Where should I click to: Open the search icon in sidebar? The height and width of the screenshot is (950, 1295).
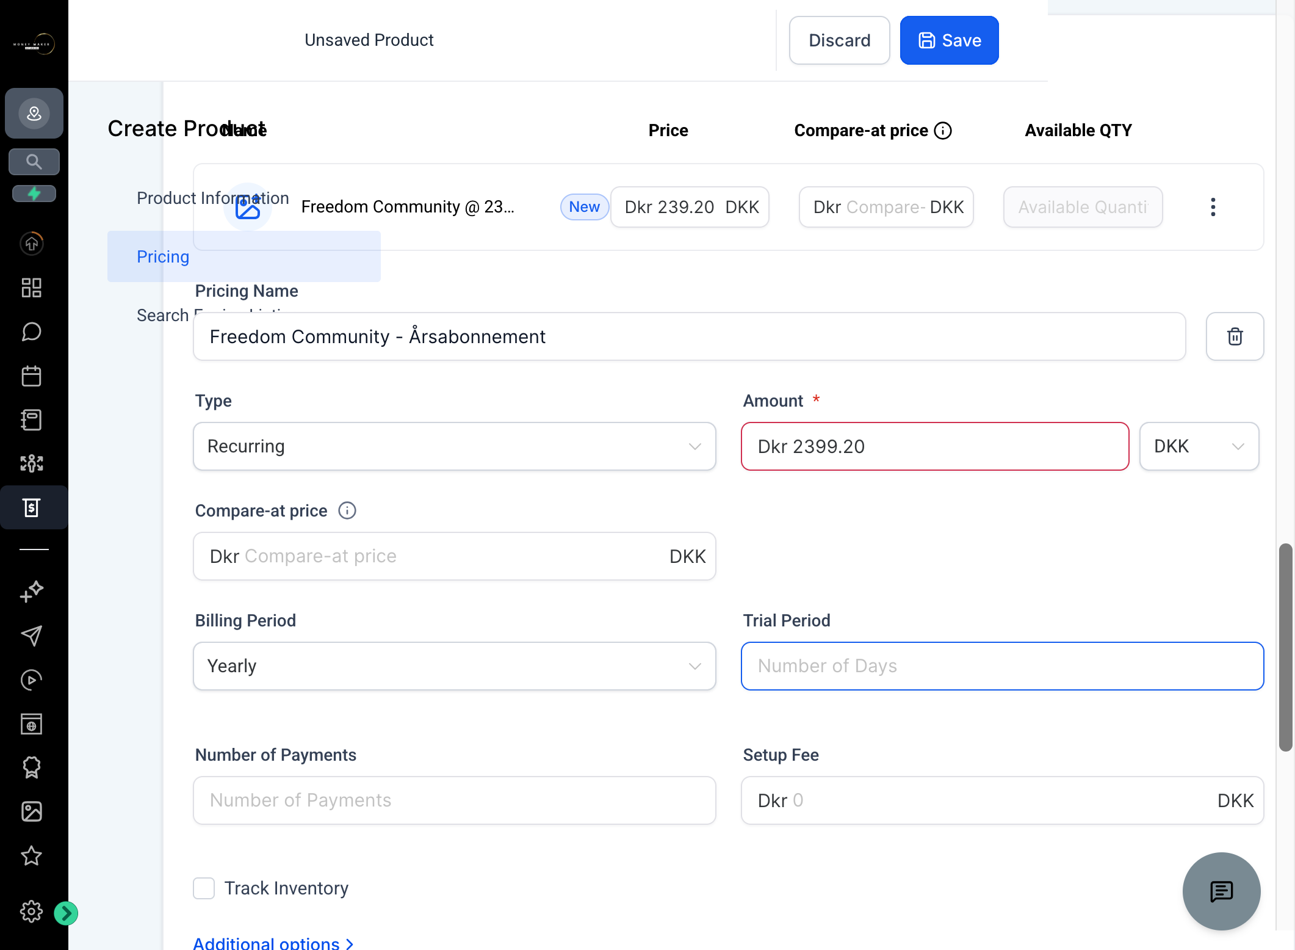(x=34, y=162)
